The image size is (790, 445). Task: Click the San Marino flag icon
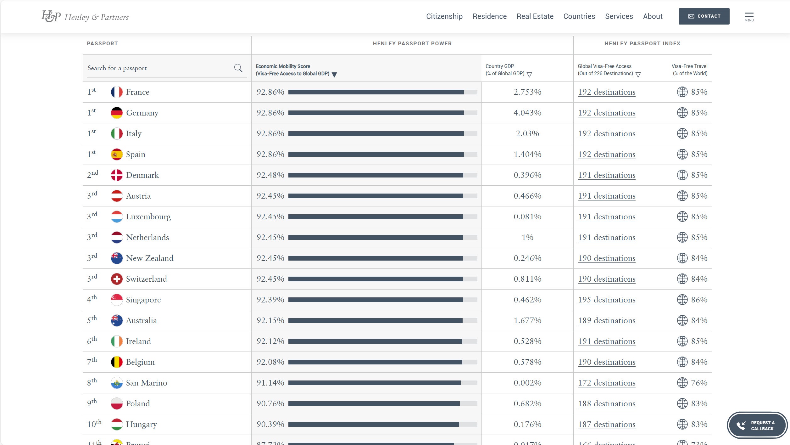117,383
